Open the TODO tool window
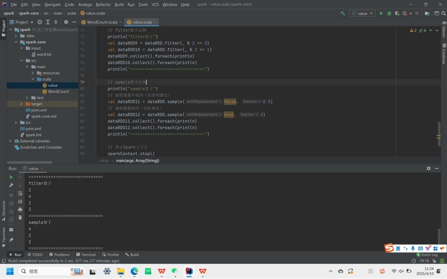Viewport: 447px width, 279px height. 35,255
